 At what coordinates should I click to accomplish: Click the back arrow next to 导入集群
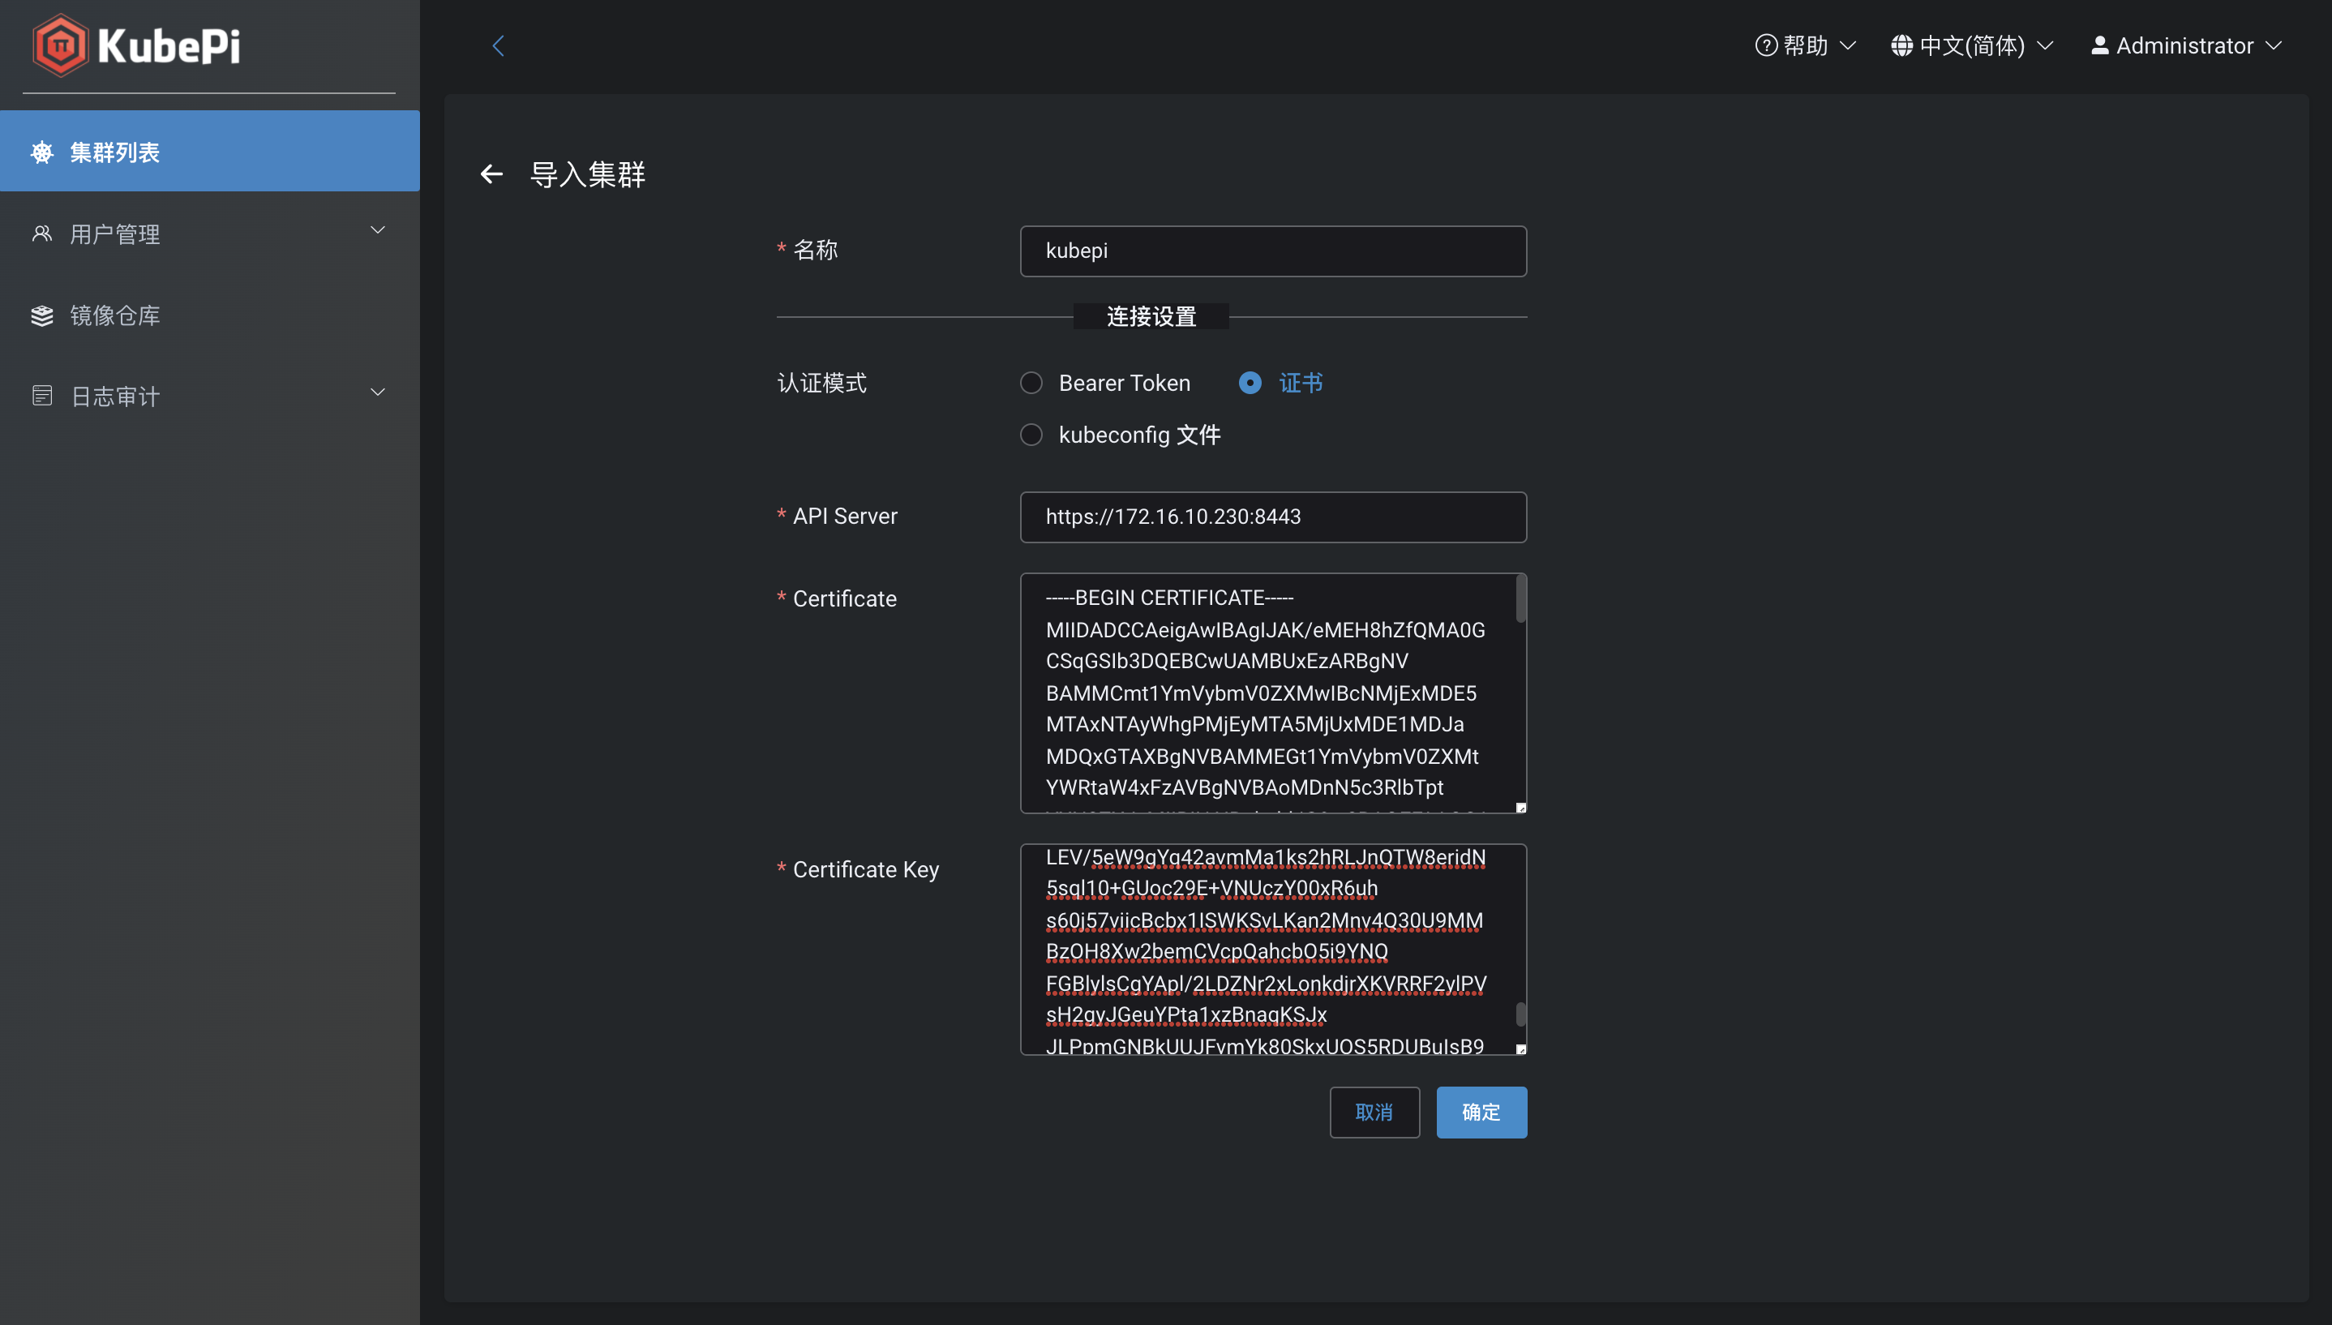[x=491, y=174]
